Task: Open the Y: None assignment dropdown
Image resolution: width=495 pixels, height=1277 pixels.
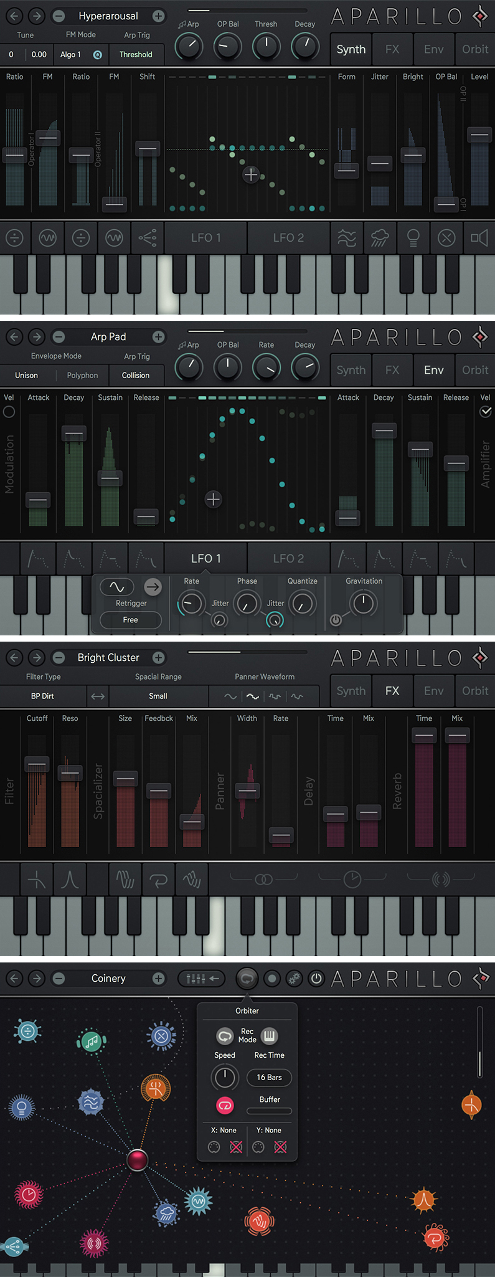Action: [269, 1130]
